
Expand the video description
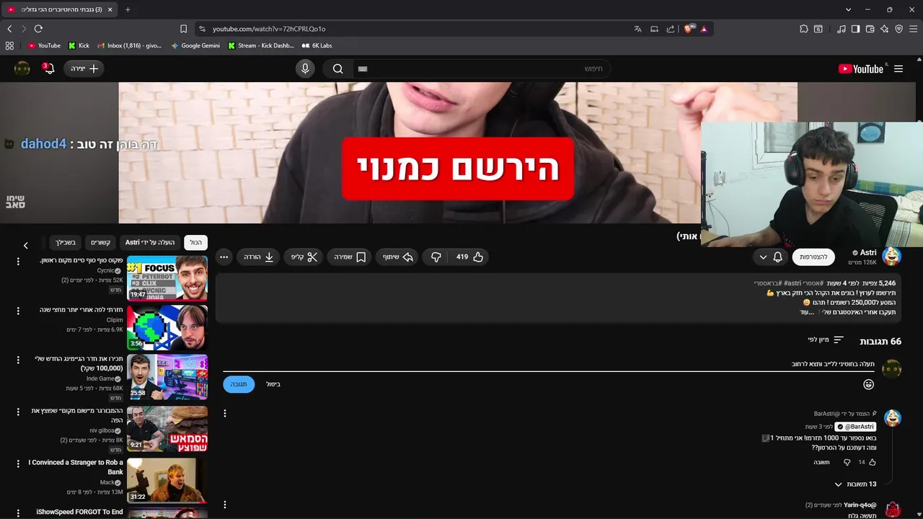click(806, 312)
